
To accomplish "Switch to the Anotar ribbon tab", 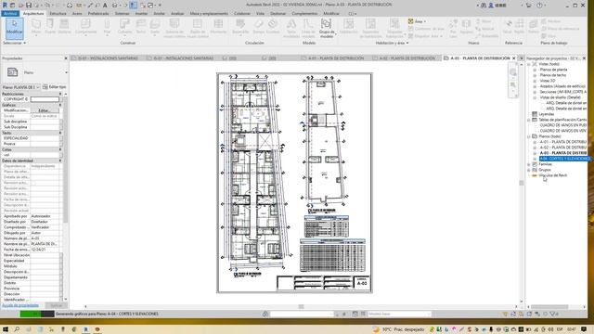I will coord(159,13).
